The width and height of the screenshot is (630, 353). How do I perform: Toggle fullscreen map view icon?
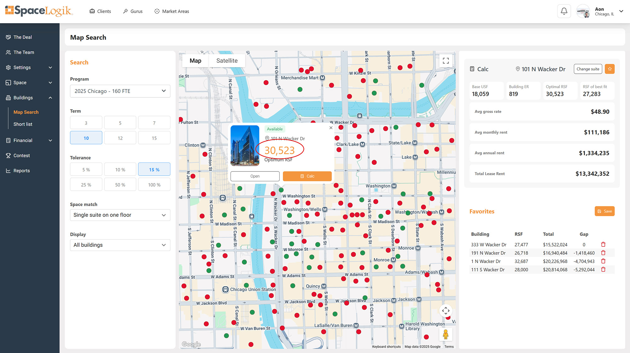coord(446,61)
